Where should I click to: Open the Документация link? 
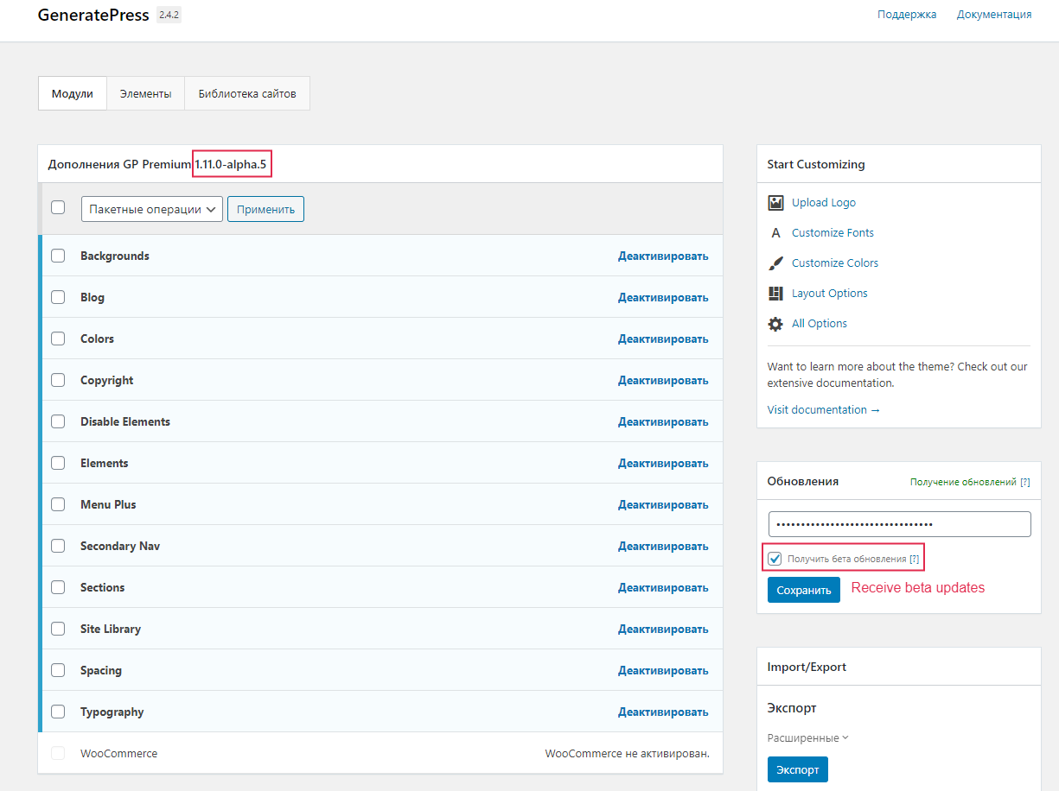(994, 15)
